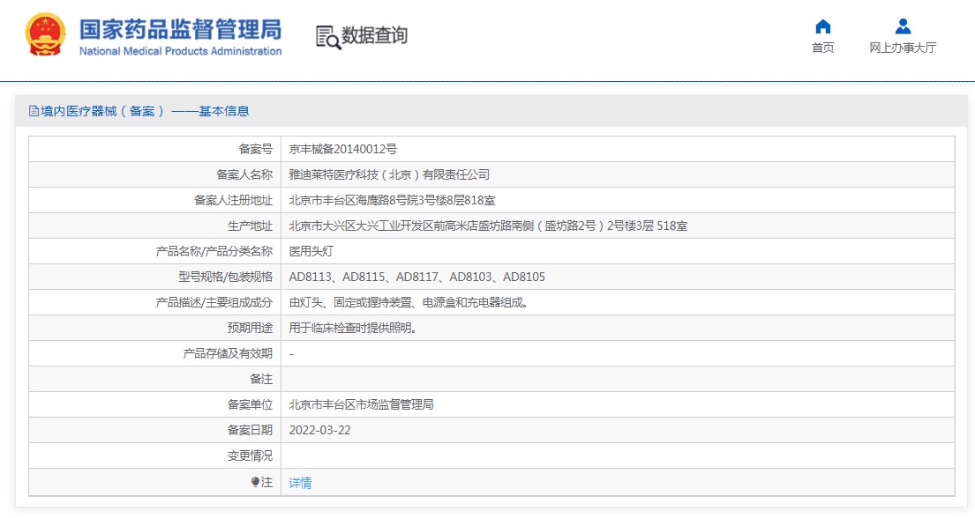Screen dimensions: 975x518
Task: Select the record number 京丰械备20140012号
Action: pyautogui.click(x=343, y=149)
